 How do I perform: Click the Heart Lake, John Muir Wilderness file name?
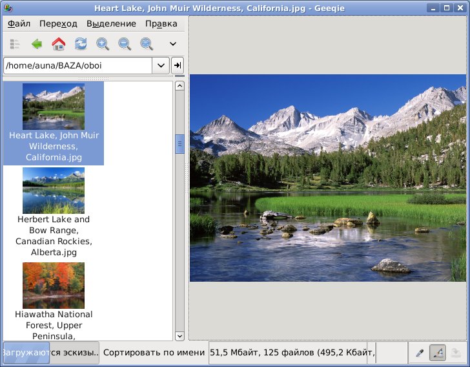click(x=54, y=146)
